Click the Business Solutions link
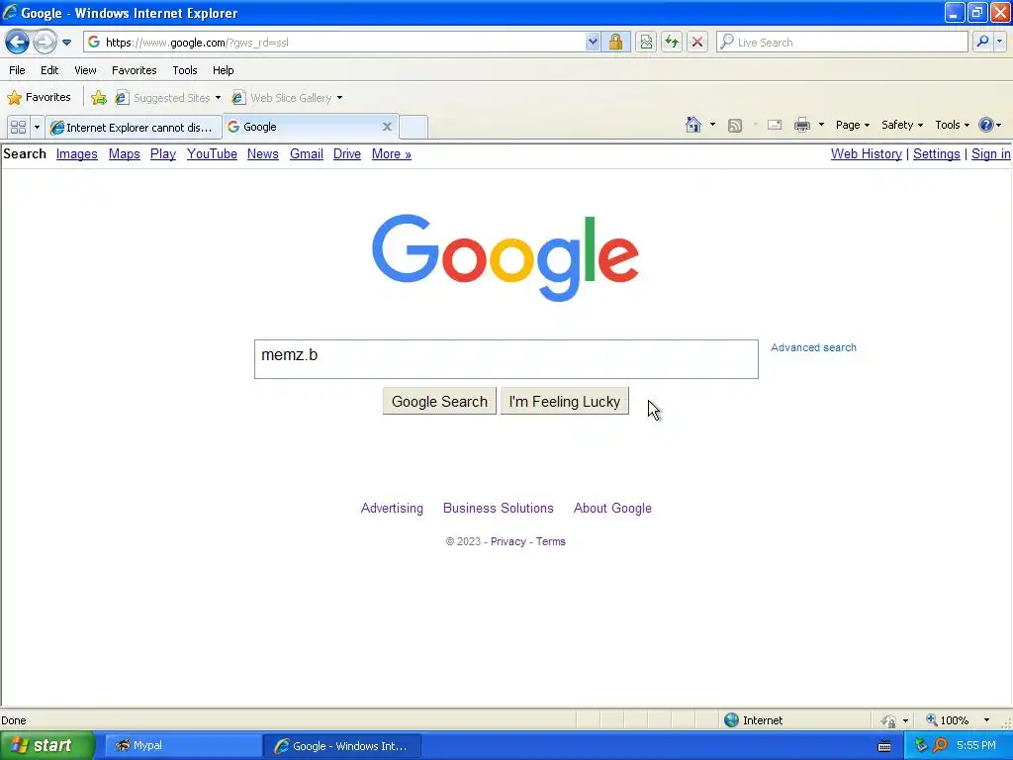This screenshot has height=760, width=1013. tap(499, 508)
